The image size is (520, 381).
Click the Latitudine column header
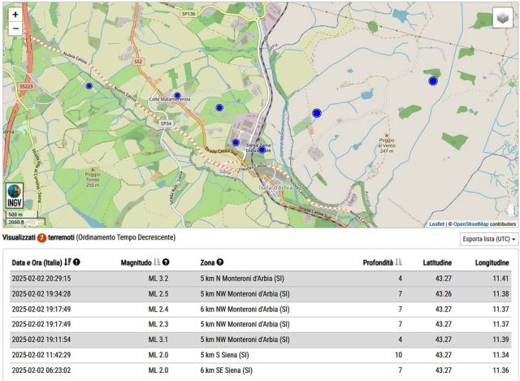click(x=437, y=262)
